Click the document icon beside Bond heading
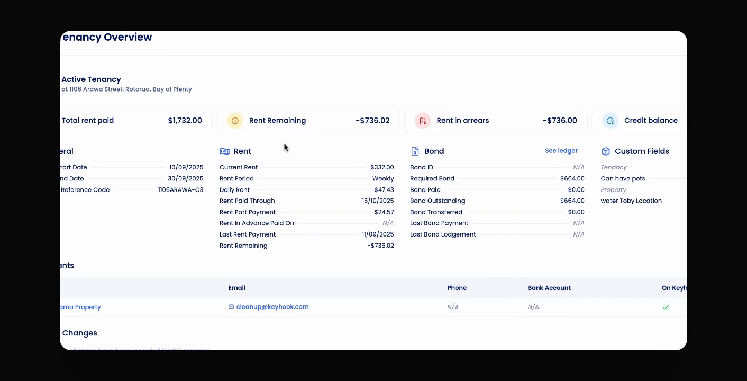 pyautogui.click(x=415, y=151)
